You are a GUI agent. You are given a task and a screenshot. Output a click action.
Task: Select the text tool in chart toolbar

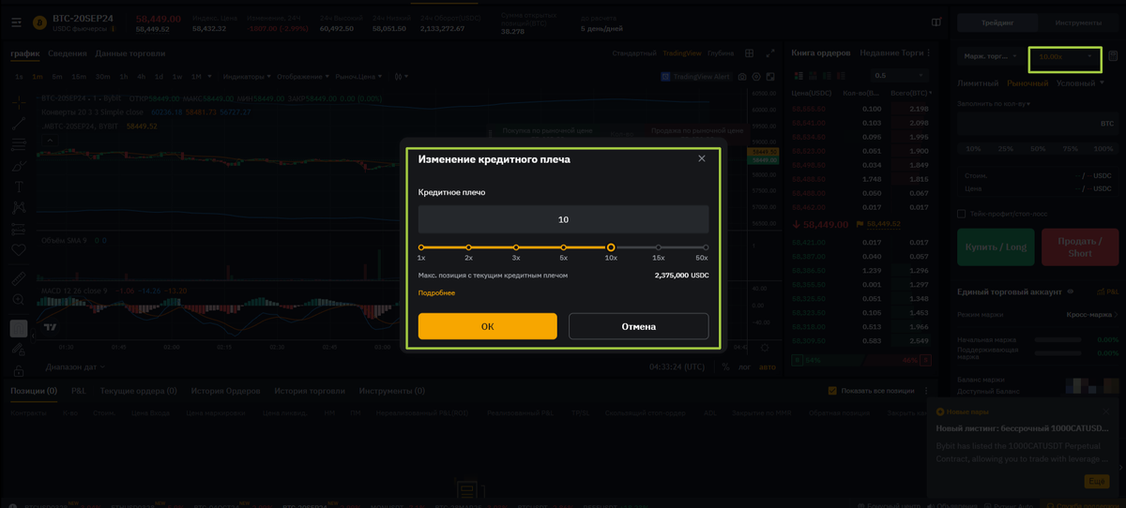click(x=19, y=187)
